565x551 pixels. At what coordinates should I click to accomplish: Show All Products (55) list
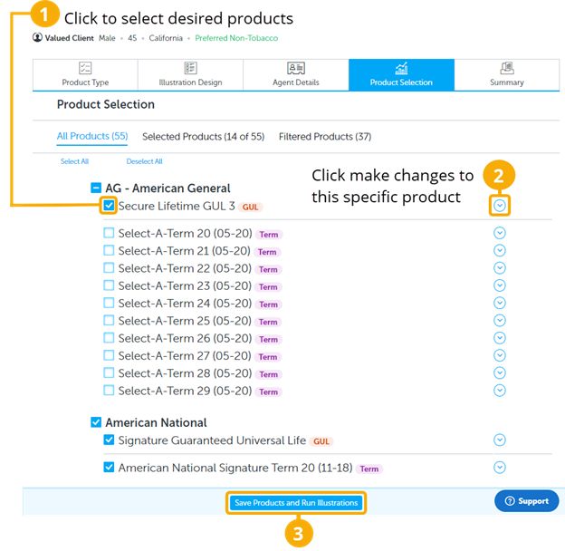click(92, 136)
